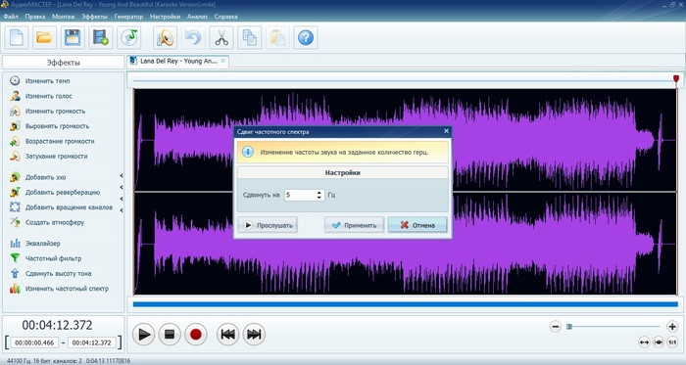Expand the Добавить реверберацию presets arrow
The height and width of the screenshot is (365, 686).
(122, 187)
